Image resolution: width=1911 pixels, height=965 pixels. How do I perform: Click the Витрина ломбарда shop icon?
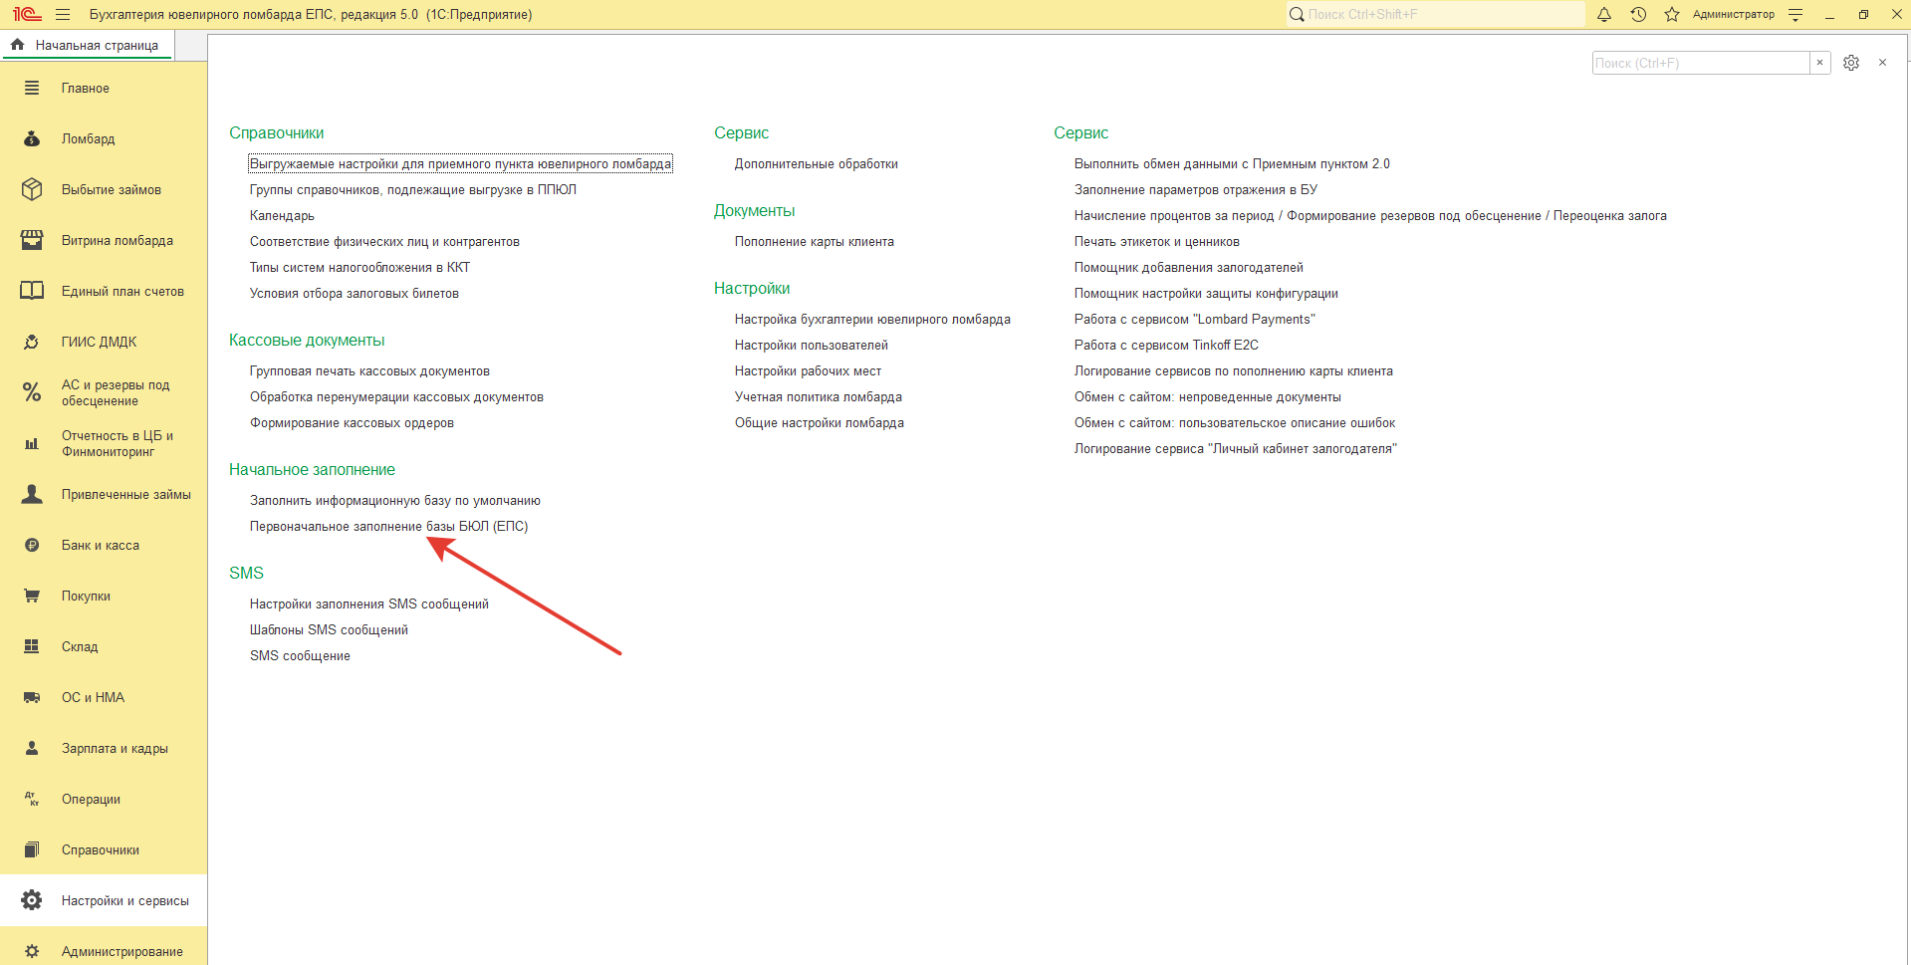tap(32, 240)
